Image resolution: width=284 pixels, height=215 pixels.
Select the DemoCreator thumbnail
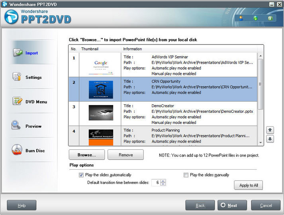tap(101, 113)
